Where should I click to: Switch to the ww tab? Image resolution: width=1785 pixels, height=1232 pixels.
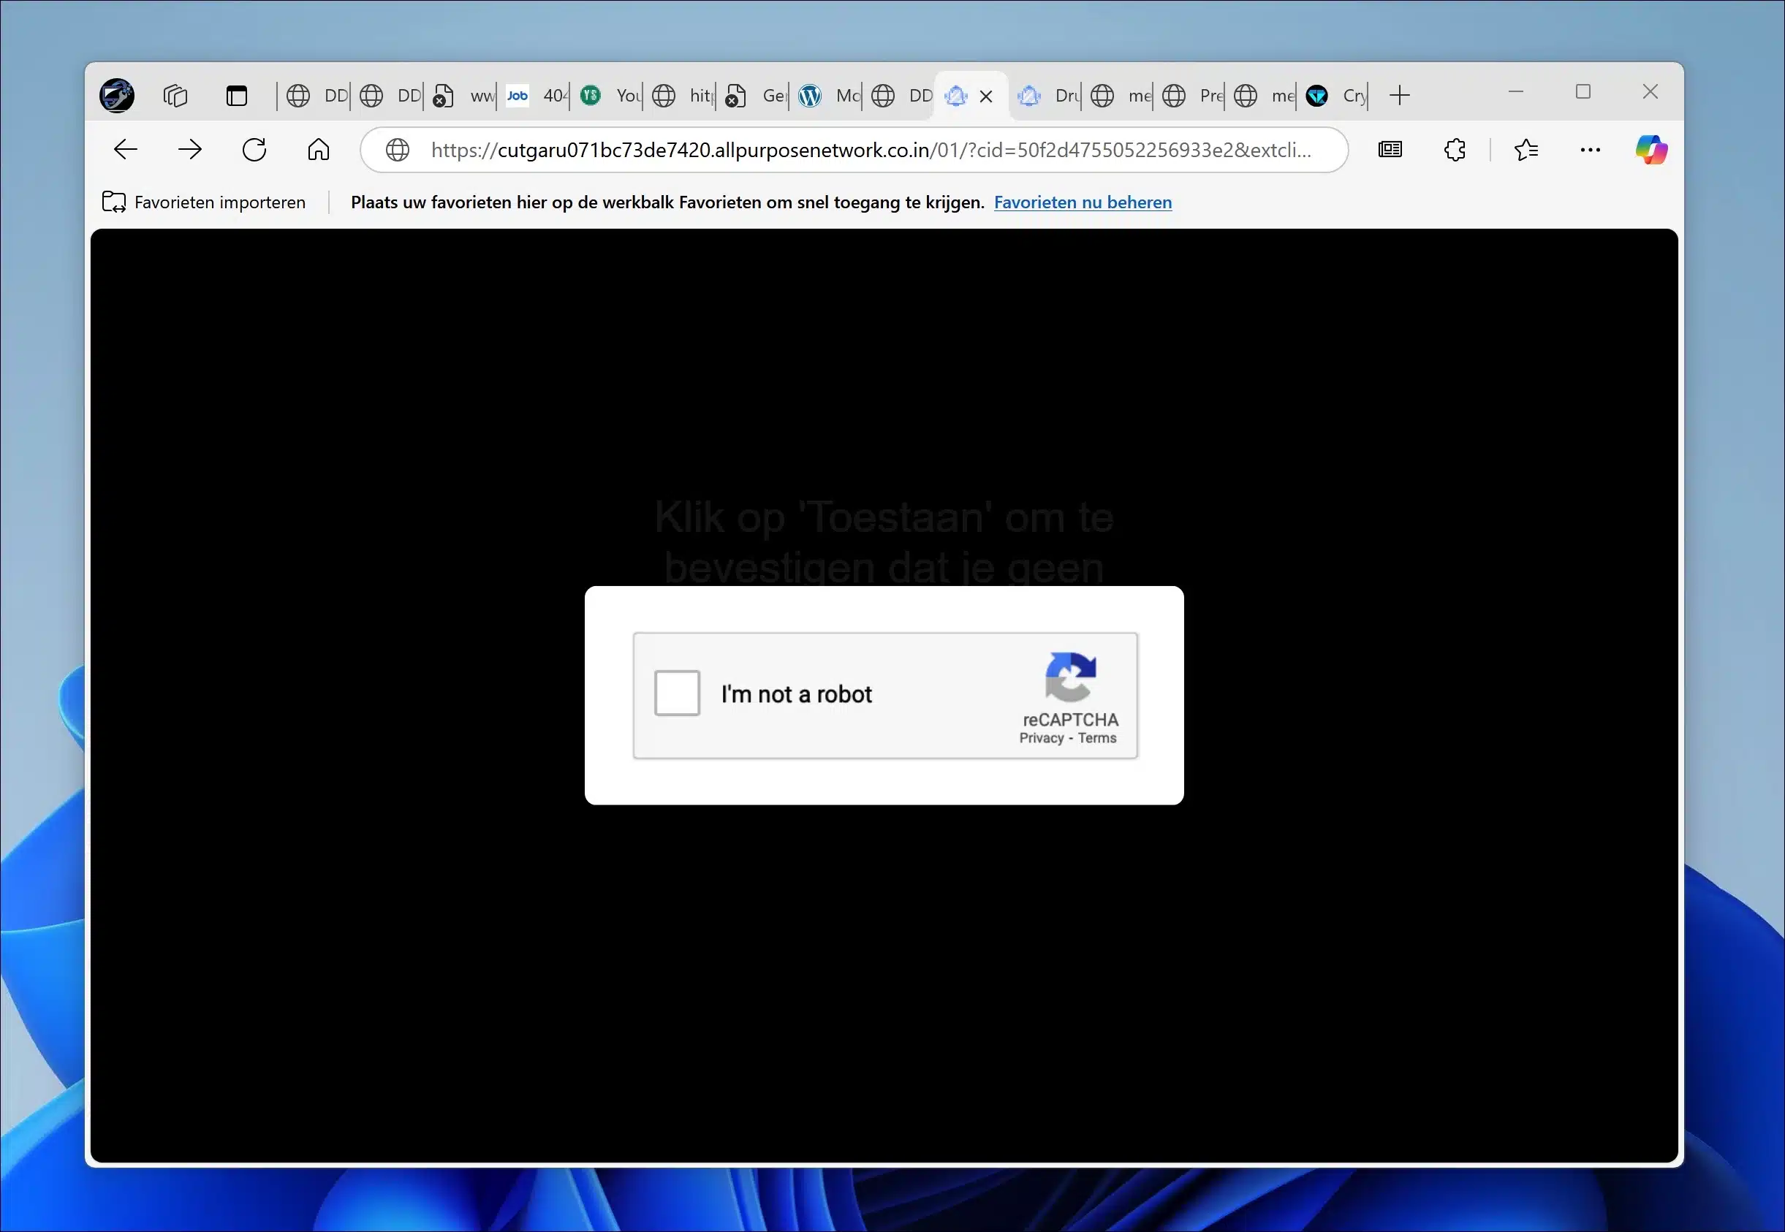[463, 96]
